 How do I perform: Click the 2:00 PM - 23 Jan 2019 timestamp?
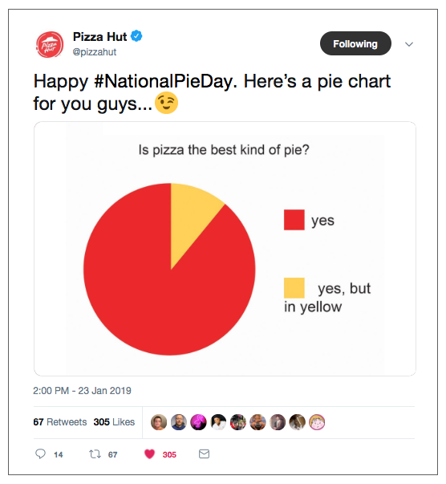pyautogui.click(x=82, y=390)
